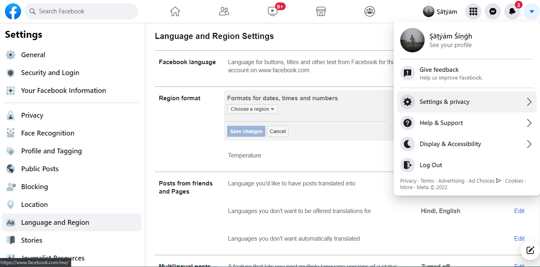This screenshot has width=540, height=267.
Task: Go to Privacy settings
Action: point(72,115)
